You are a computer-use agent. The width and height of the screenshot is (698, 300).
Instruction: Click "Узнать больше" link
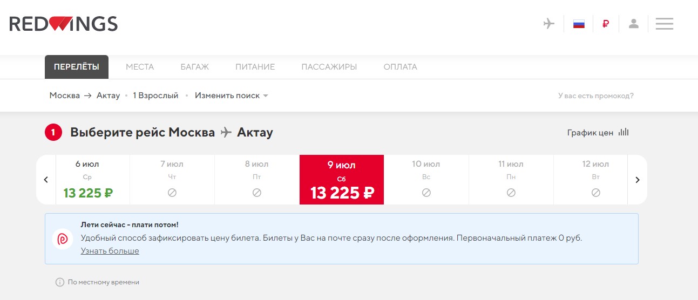pyautogui.click(x=110, y=251)
